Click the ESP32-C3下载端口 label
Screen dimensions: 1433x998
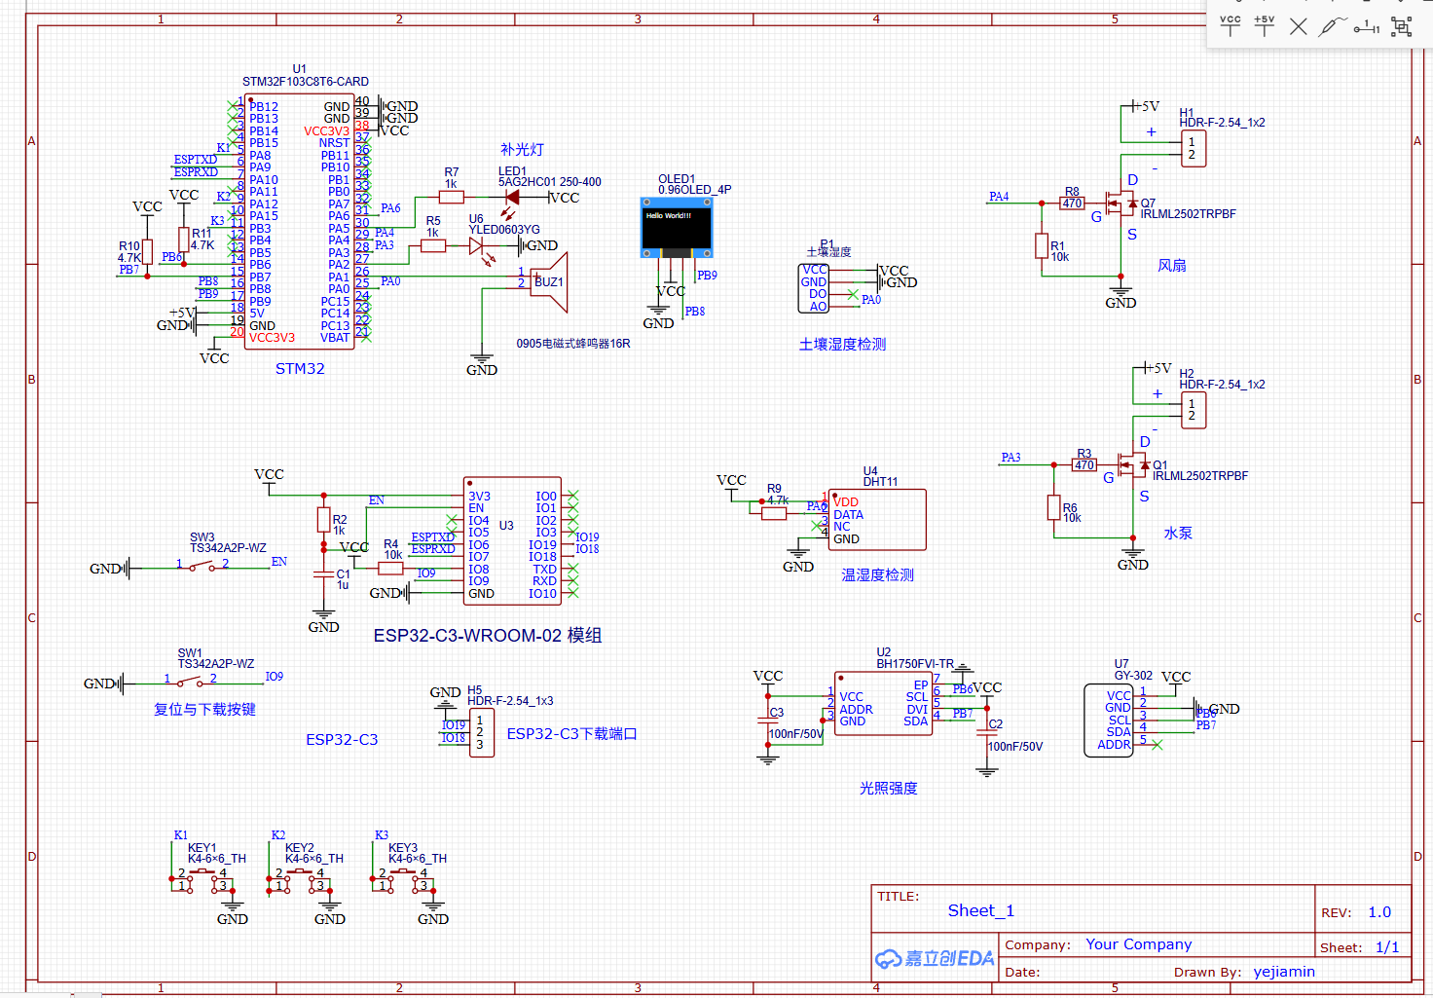[571, 734]
